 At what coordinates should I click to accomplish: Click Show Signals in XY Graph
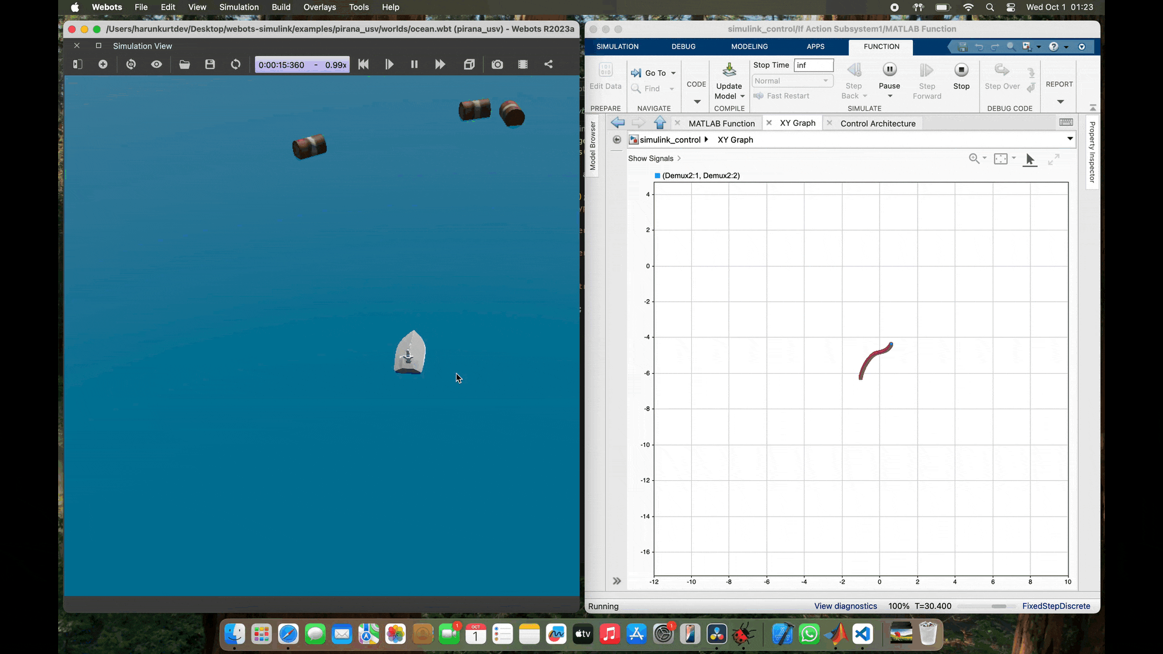tap(651, 159)
